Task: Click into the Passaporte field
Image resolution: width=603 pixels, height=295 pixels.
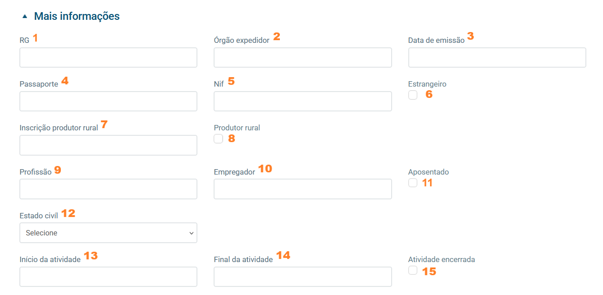Action: [x=108, y=101]
